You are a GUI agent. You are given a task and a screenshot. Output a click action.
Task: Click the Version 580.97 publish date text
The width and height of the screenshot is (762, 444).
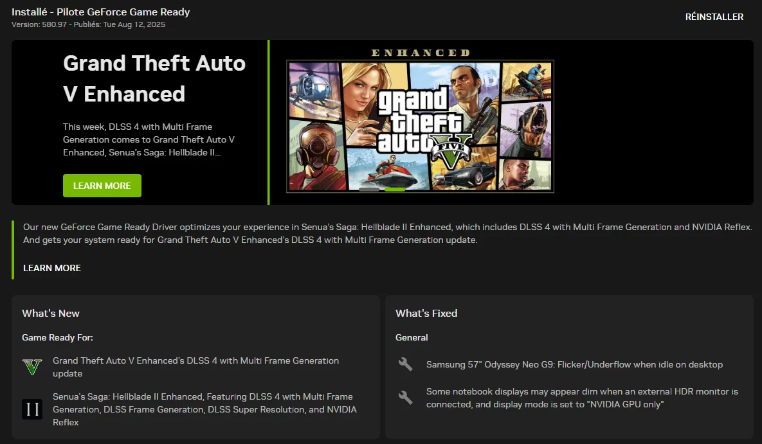click(x=89, y=24)
